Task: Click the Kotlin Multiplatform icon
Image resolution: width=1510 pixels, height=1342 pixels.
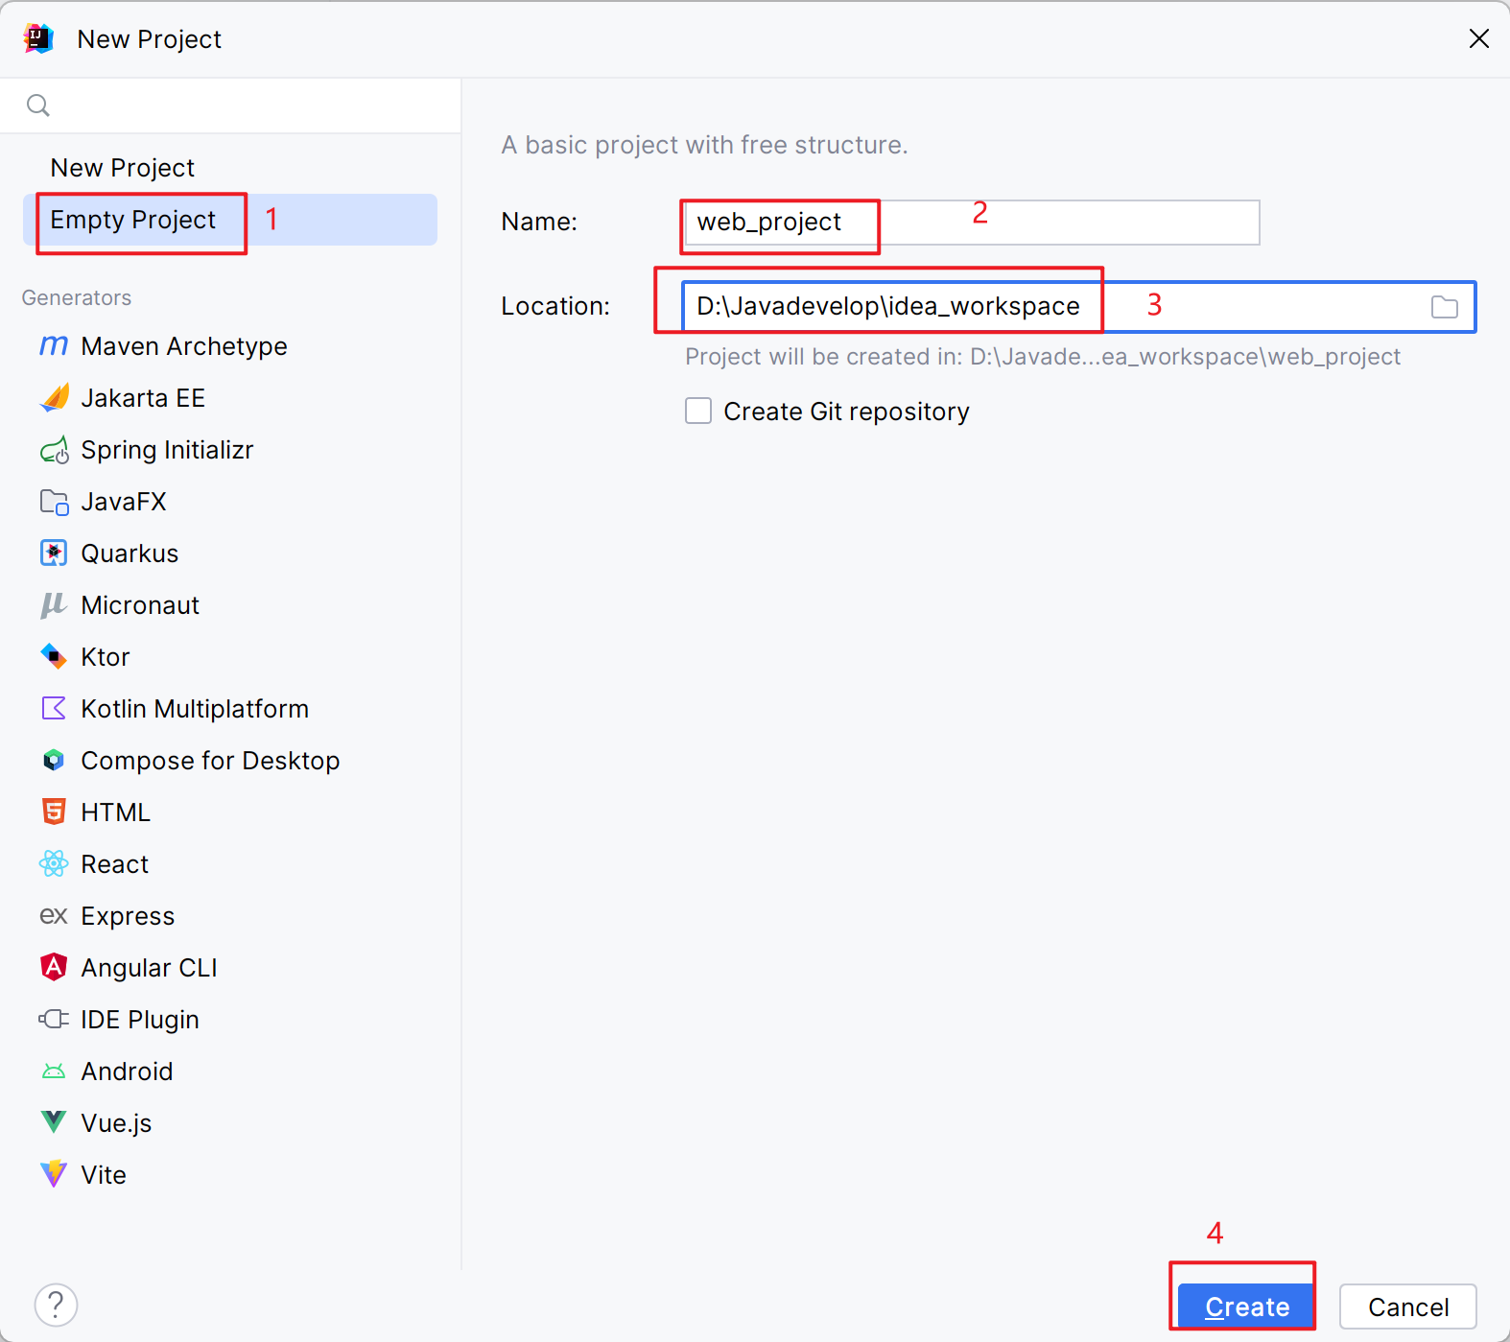Action: click(x=54, y=708)
